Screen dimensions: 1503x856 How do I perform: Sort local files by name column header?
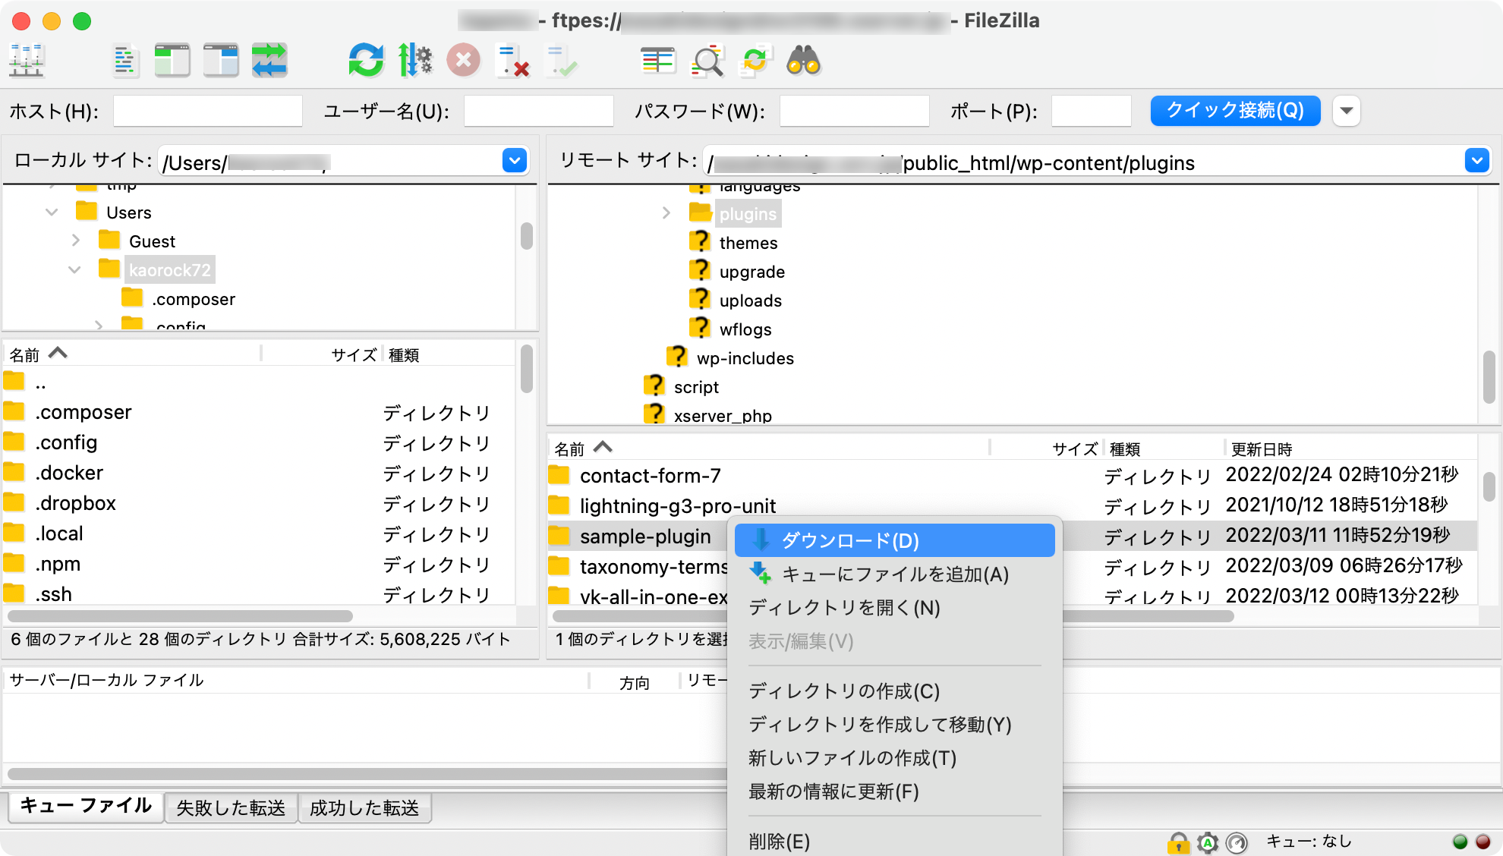[133, 354]
